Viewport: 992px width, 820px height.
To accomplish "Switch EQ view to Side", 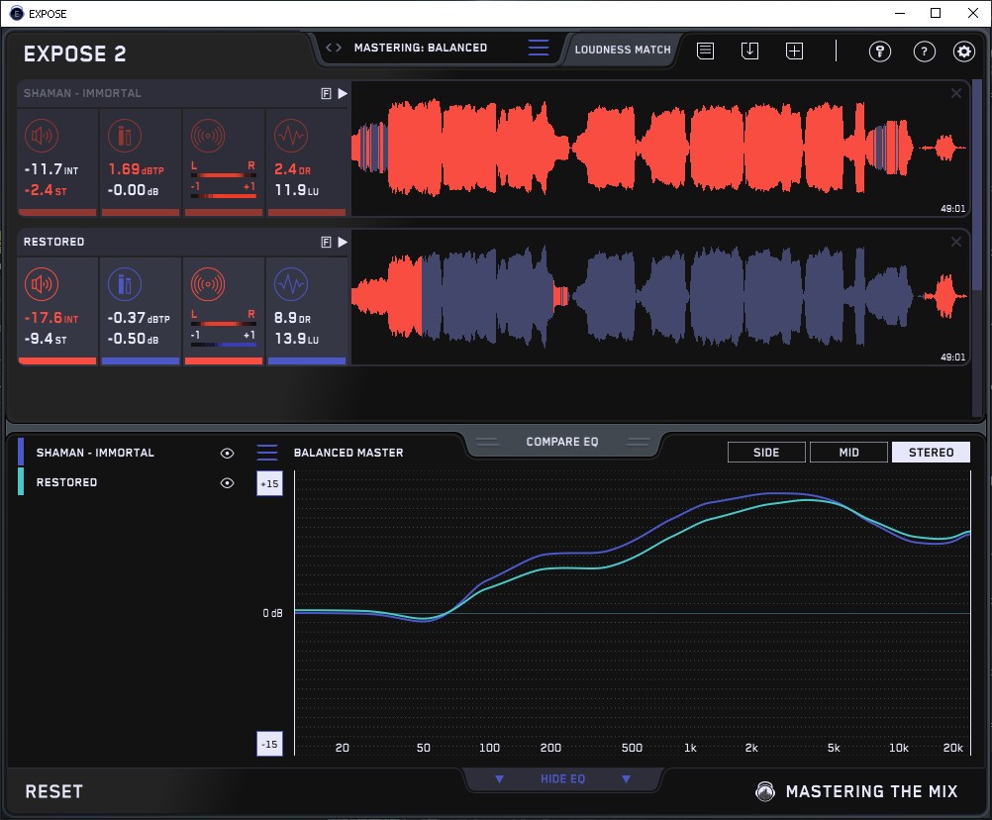I will [x=766, y=453].
